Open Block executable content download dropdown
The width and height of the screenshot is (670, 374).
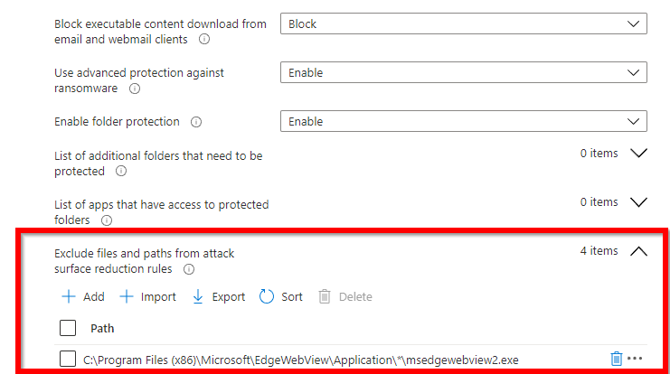pos(464,23)
